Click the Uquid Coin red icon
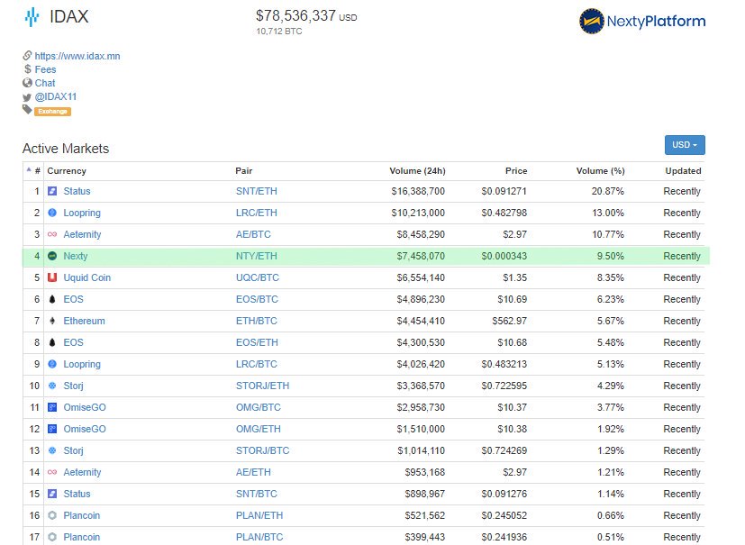The width and height of the screenshot is (745, 545). coord(52,277)
